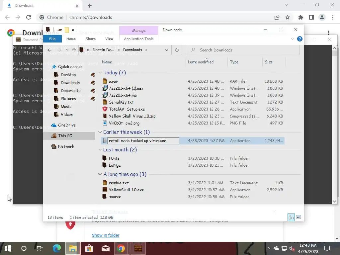This screenshot has height=255, width=340.
Task: Select This PC in navigation pane
Action: pos(69,136)
